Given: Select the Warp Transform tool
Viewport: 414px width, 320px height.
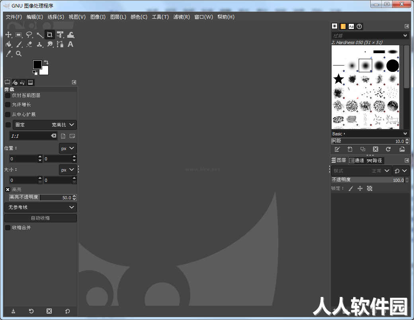Looking at the screenshot, I should pos(70,35).
